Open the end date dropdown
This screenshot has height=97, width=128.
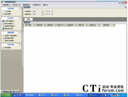pyautogui.click(x=42, y=14)
